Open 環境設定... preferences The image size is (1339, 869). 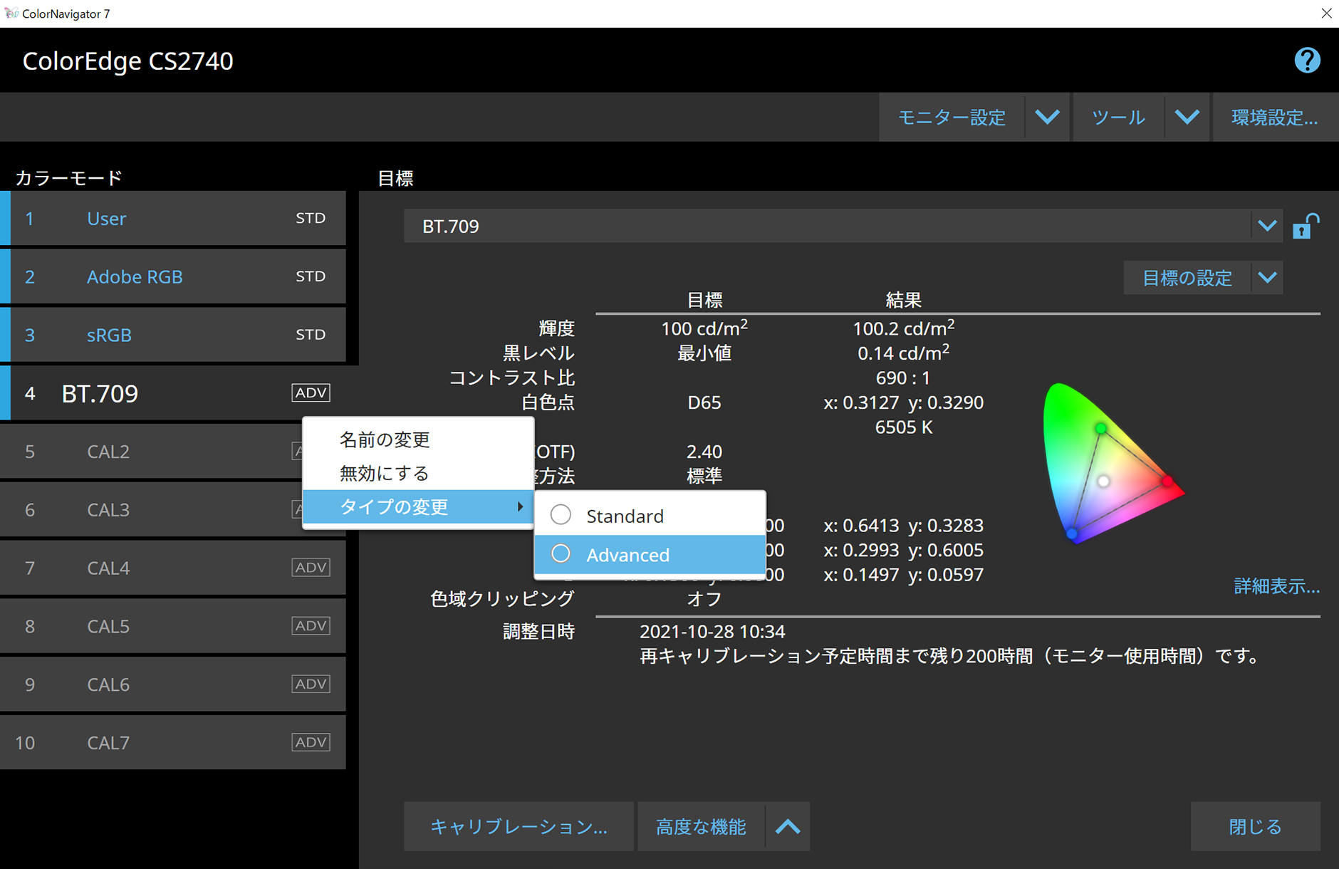1275,117
